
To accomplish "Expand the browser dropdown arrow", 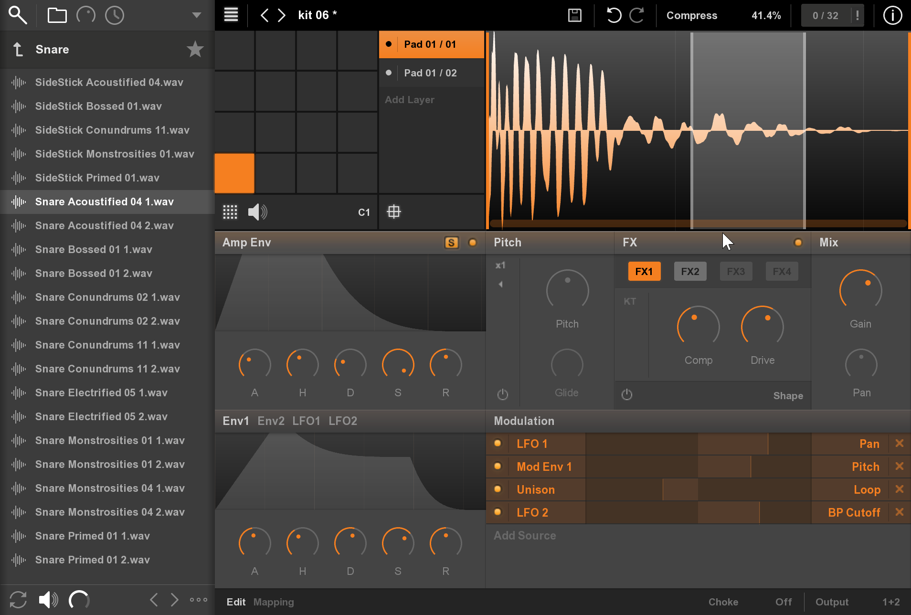I will pyautogui.click(x=196, y=15).
